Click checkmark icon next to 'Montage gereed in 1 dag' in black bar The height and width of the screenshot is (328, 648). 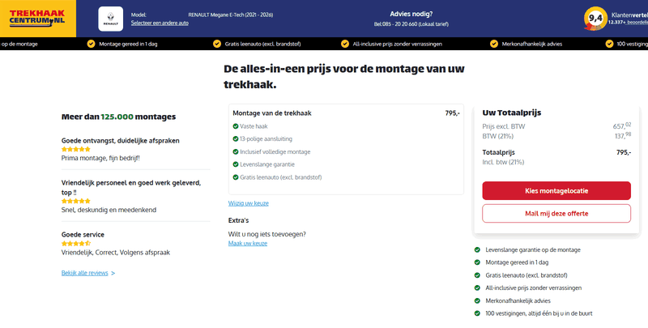point(91,44)
